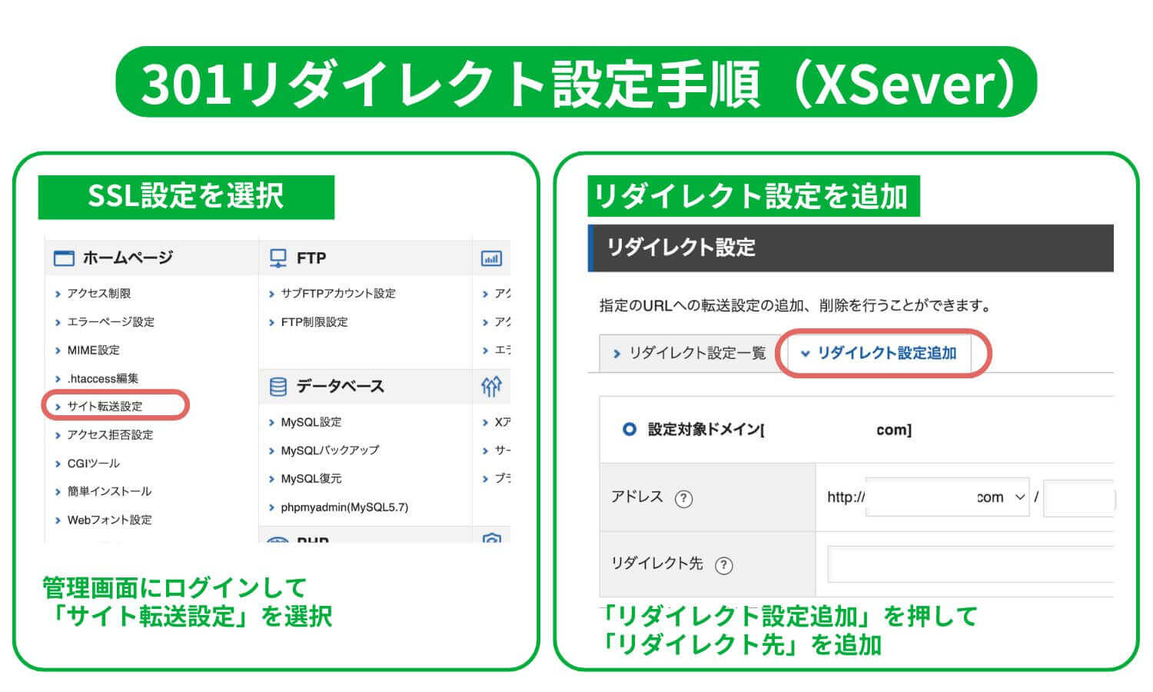1153x692 pixels.
Task: Open MySQL復元 link
Action: (x=311, y=479)
